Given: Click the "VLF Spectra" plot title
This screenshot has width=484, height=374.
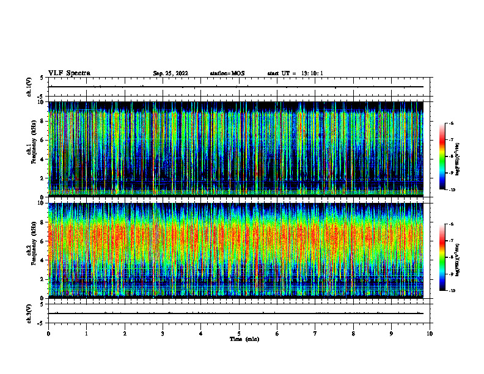Looking at the screenshot, I should (69, 73).
